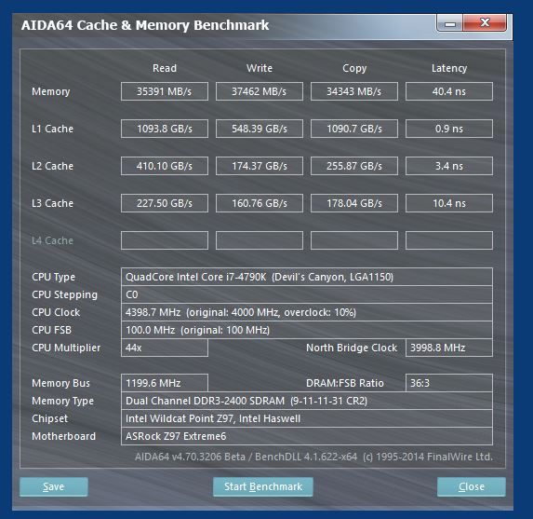Click the North Bridge Clock label
Image resolution: width=533 pixels, height=519 pixels.
(352, 348)
